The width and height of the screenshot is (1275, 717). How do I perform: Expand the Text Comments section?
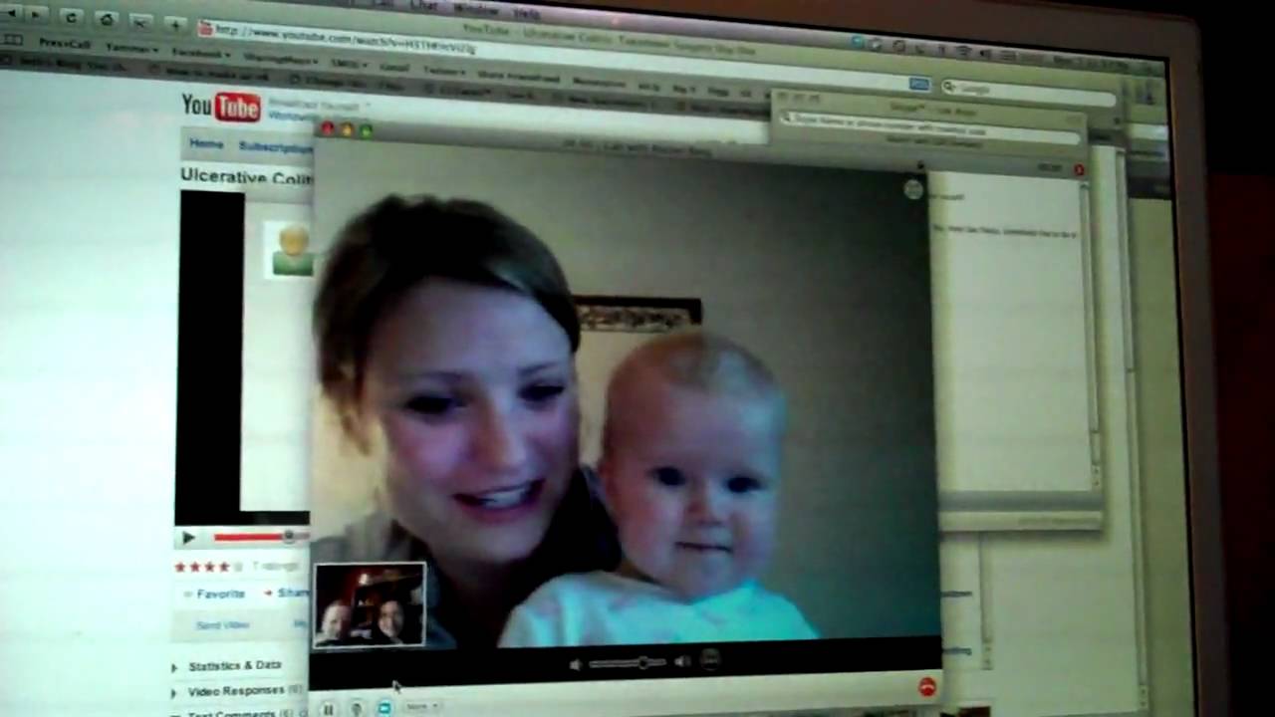[232, 713]
